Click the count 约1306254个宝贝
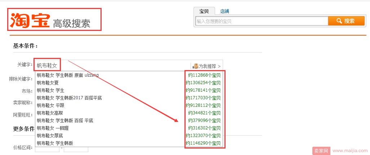Image resolution: width=370 pixels, height=155 pixels. (x=203, y=83)
